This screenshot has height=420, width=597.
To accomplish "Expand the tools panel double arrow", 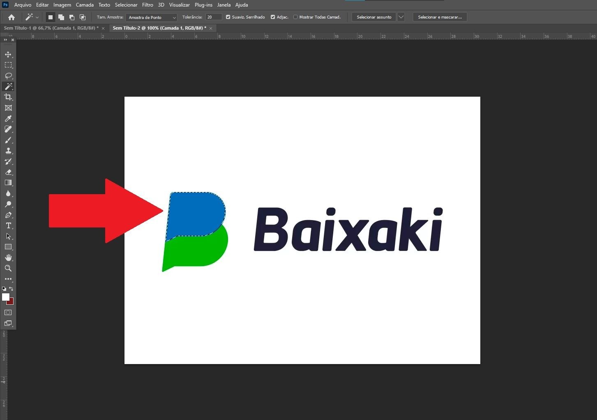I will tap(5, 40).
